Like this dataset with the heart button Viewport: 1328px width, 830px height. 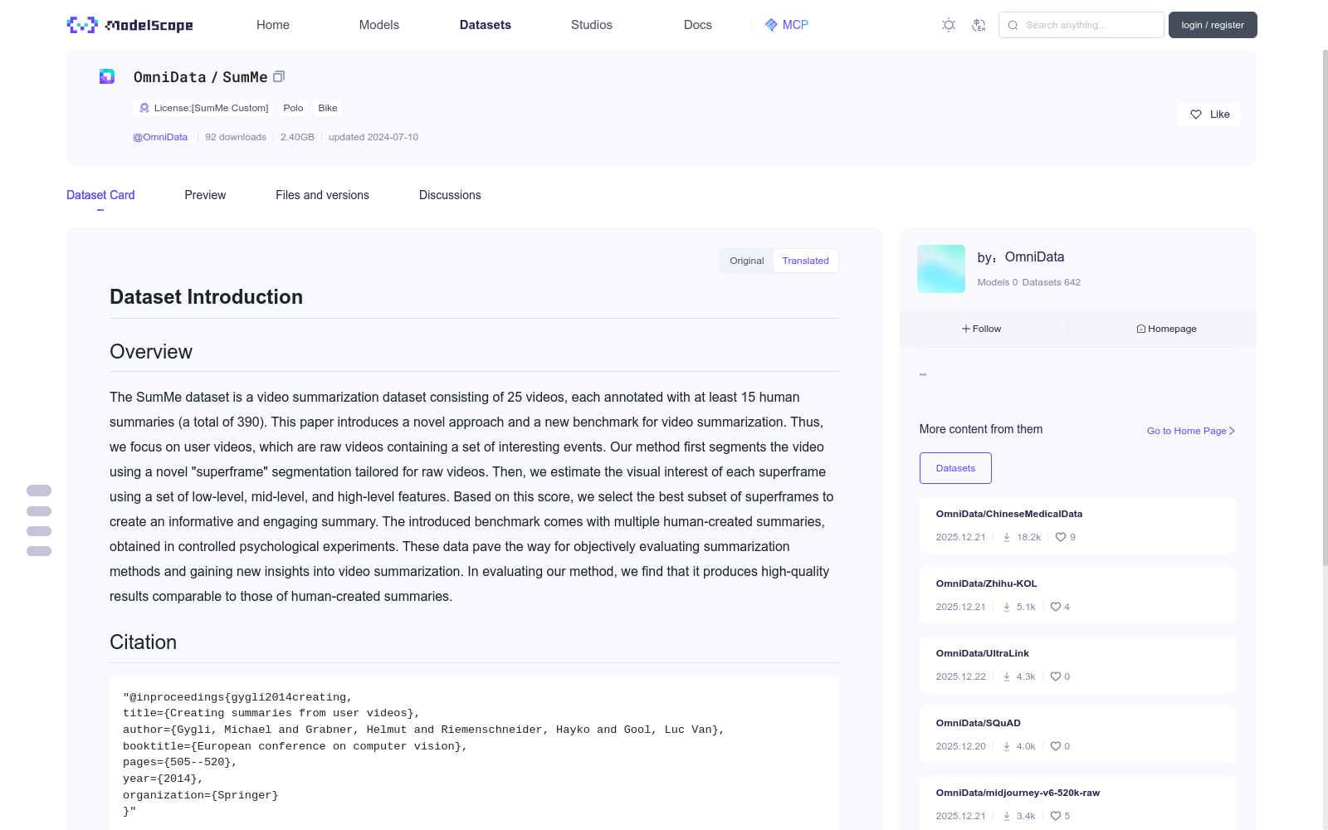(x=1208, y=115)
